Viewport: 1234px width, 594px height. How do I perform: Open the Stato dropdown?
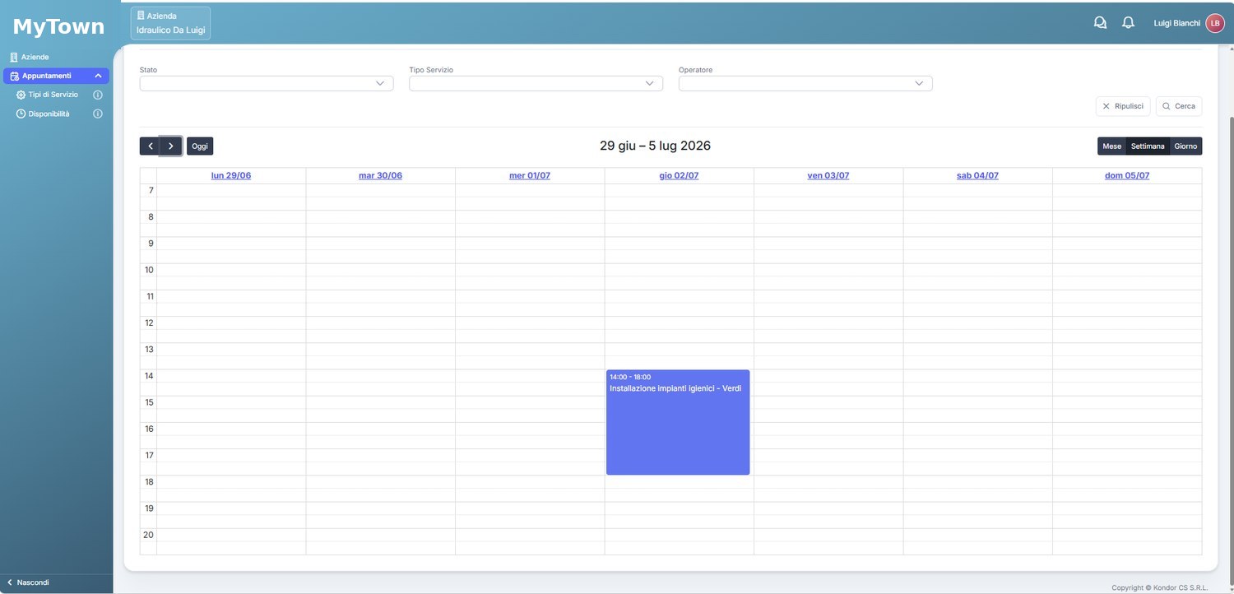pyautogui.click(x=267, y=83)
